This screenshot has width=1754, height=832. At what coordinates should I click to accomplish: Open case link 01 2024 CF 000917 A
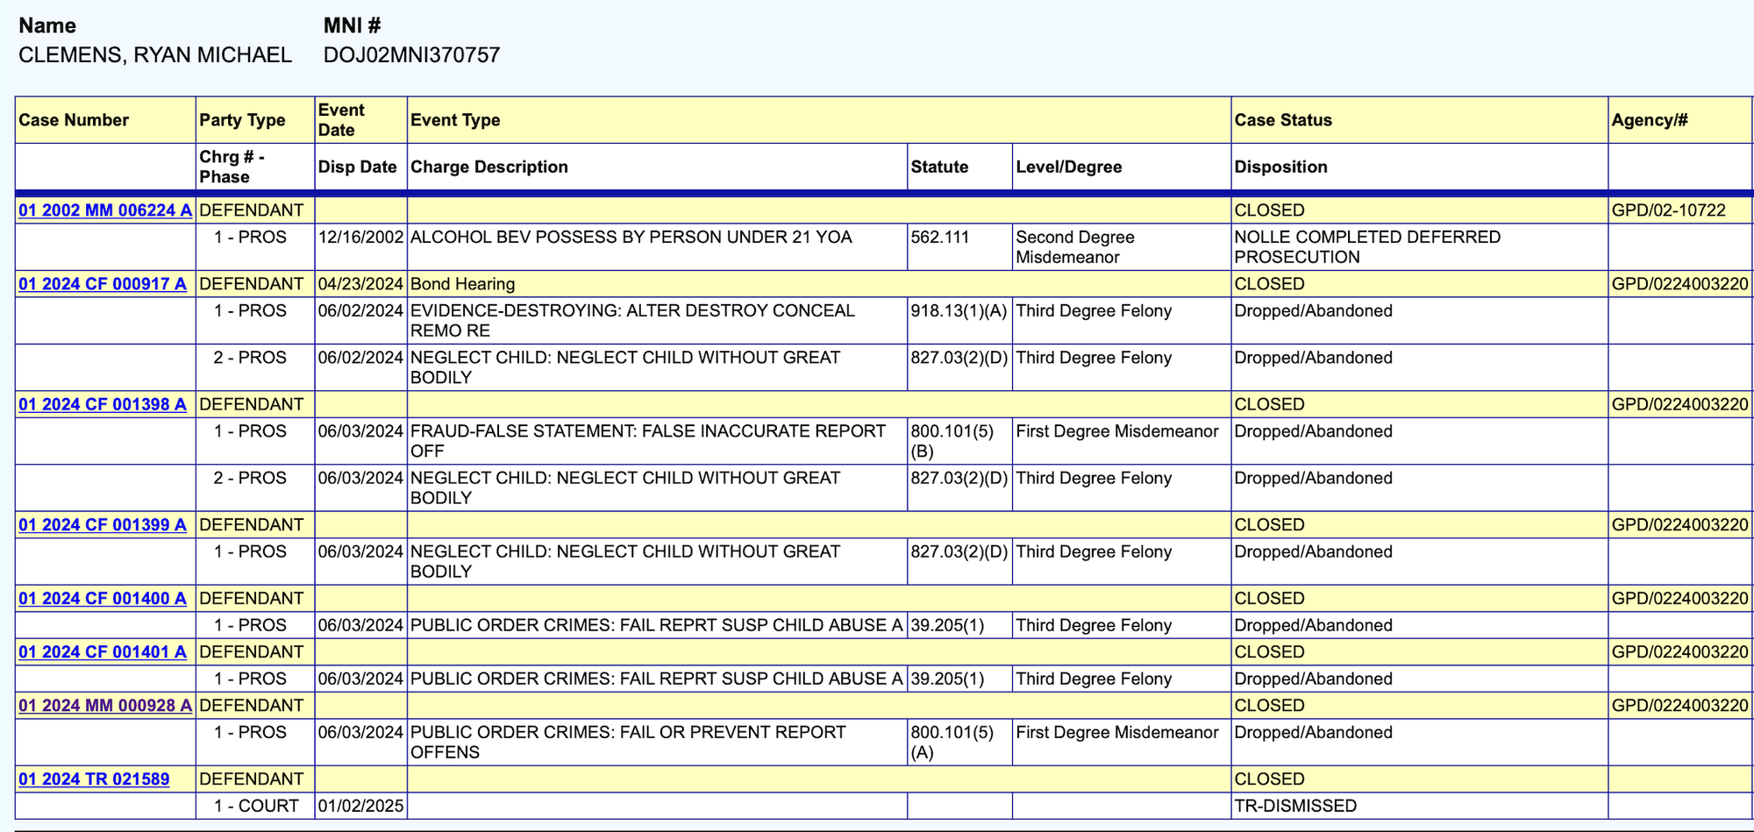[102, 284]
